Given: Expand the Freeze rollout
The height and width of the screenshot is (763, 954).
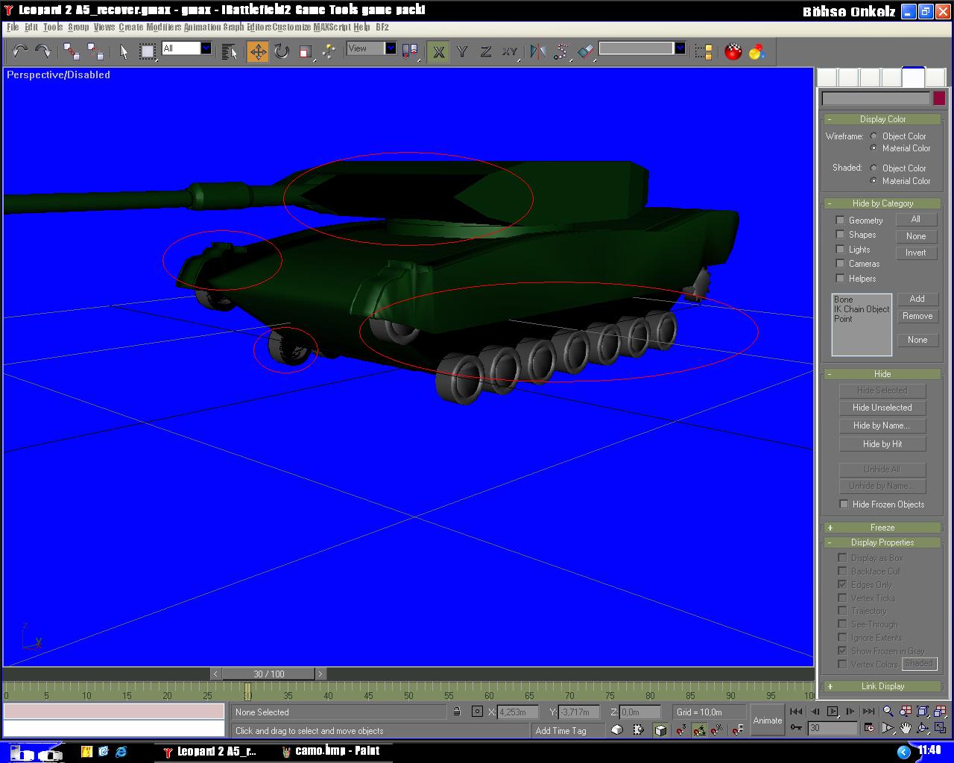Looking at the screenshot, I should 882,528.
